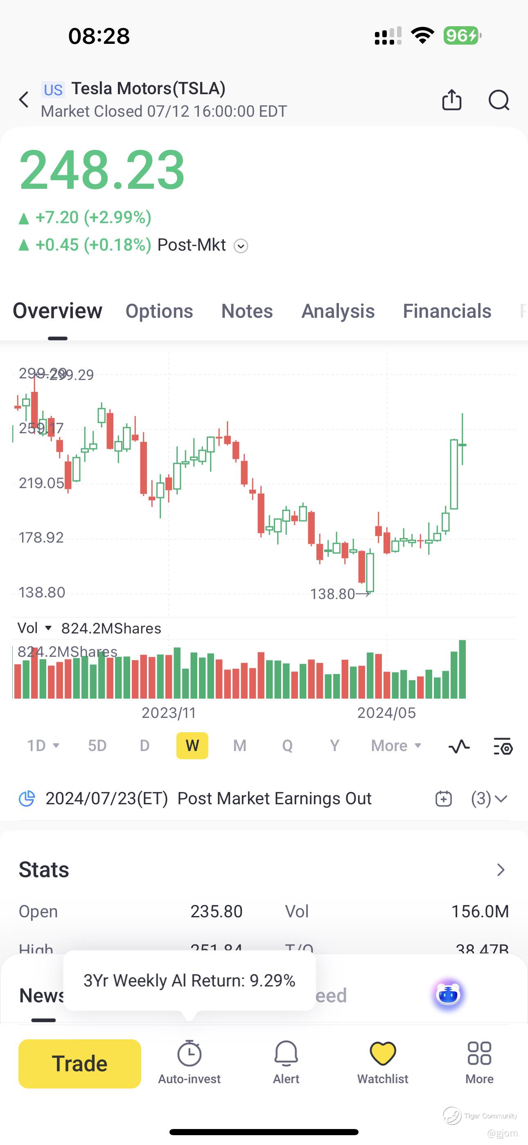This screenshot has width=528, height=1145.
Task: Switch to the Financials tab
Action: [447, 311]
